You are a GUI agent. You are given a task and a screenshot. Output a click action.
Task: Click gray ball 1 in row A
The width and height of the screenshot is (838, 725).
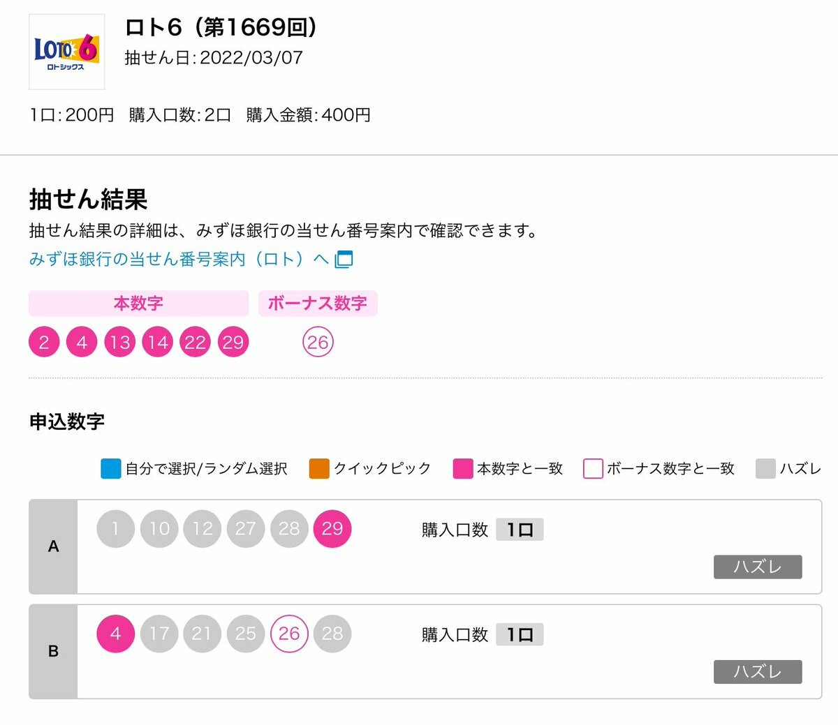(x=115, y=528)
